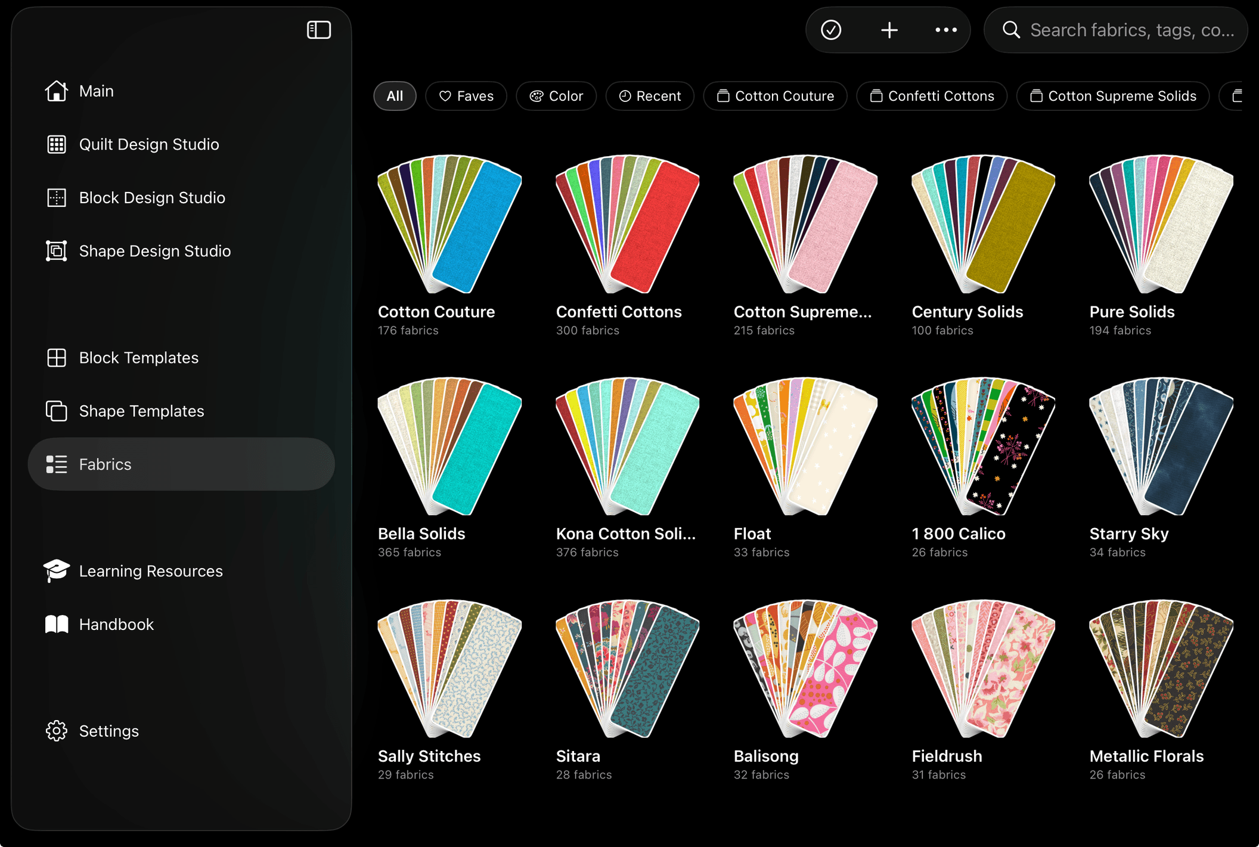
Task: Open the Kona Cotton Solids swatch fan
Action: pyautogui.click(x=628, y=446)
